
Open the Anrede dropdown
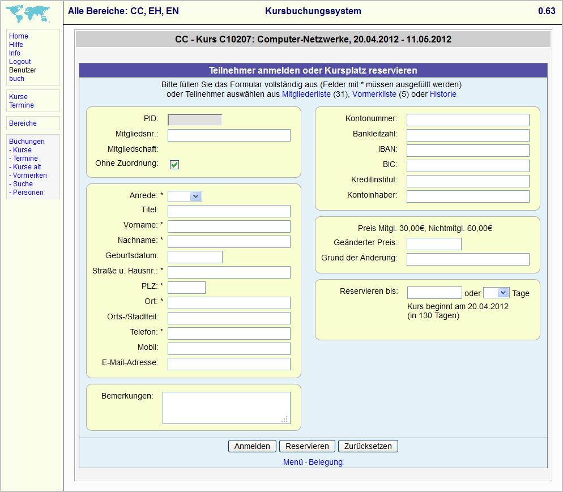pos(185,196)
